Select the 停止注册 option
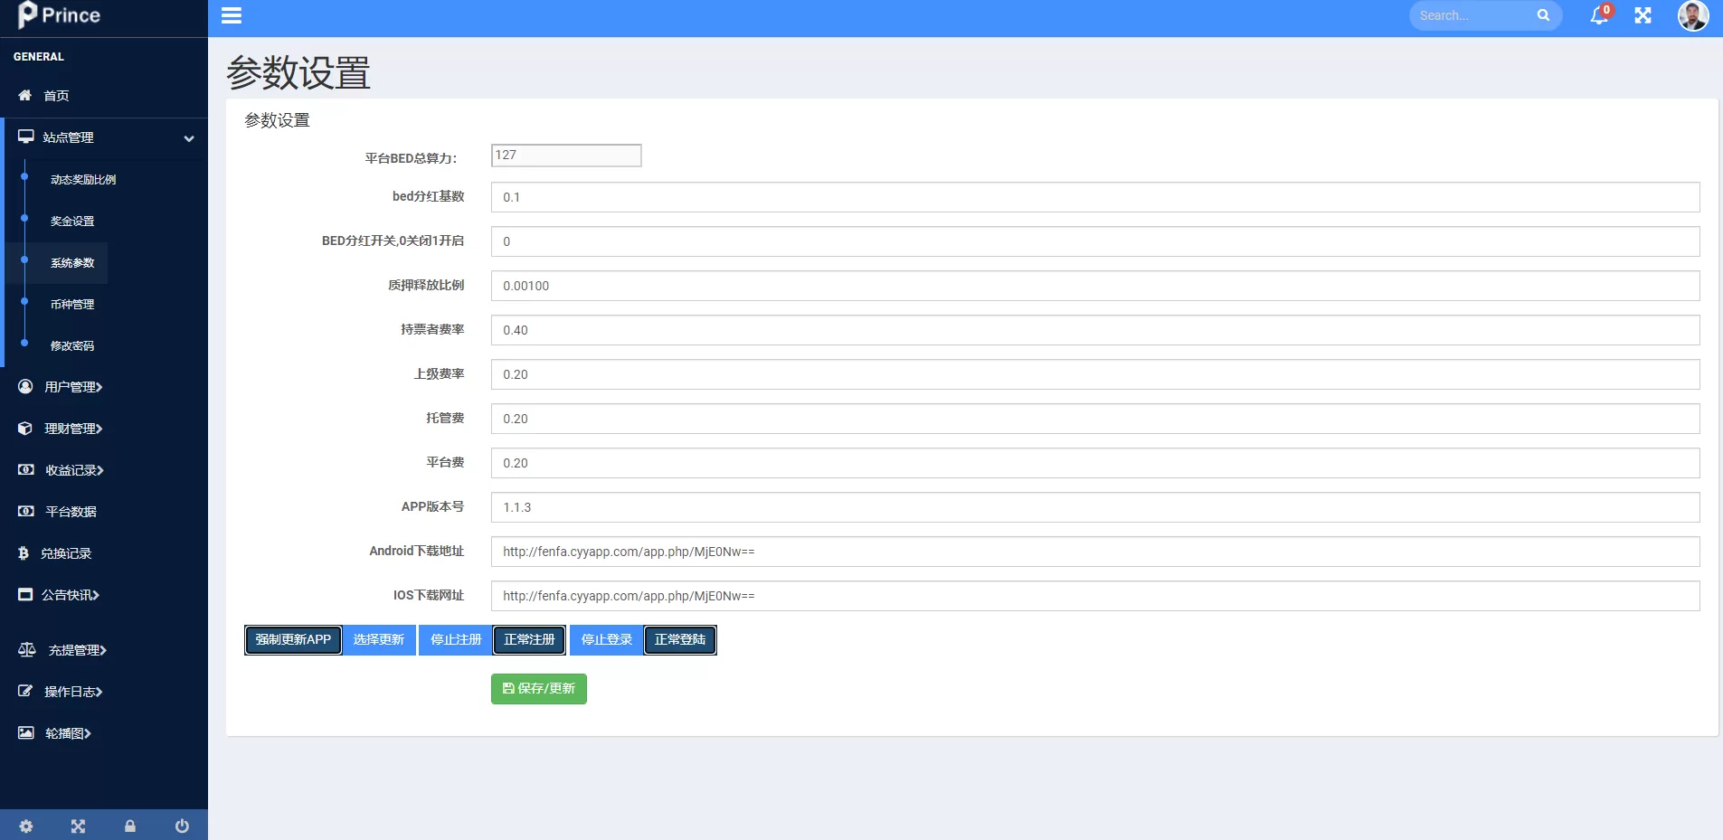The image size is (1723, 840). [456, 640]
